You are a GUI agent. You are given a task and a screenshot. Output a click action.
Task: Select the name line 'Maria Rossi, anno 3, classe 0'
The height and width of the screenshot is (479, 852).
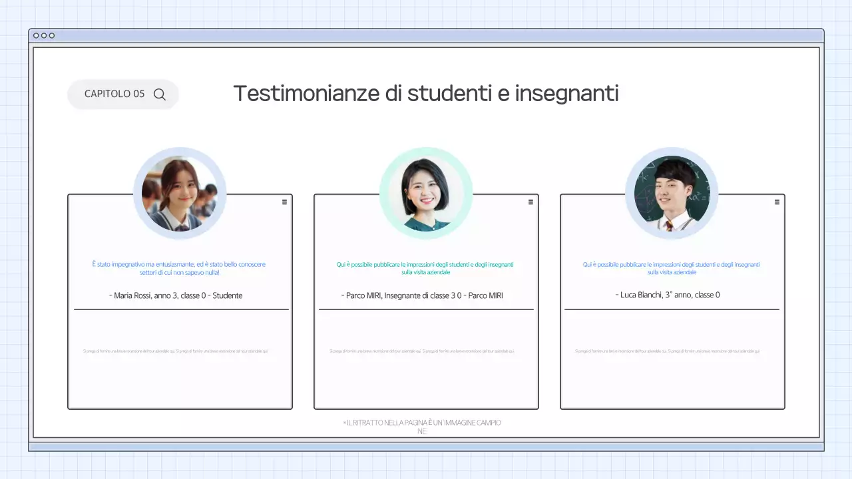pyautogui.click(x=176, y=295)
